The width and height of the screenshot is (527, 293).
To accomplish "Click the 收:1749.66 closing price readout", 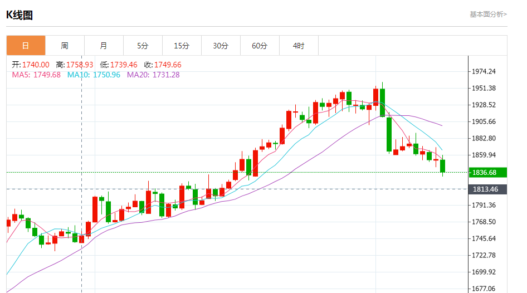I will pos(163,65).
